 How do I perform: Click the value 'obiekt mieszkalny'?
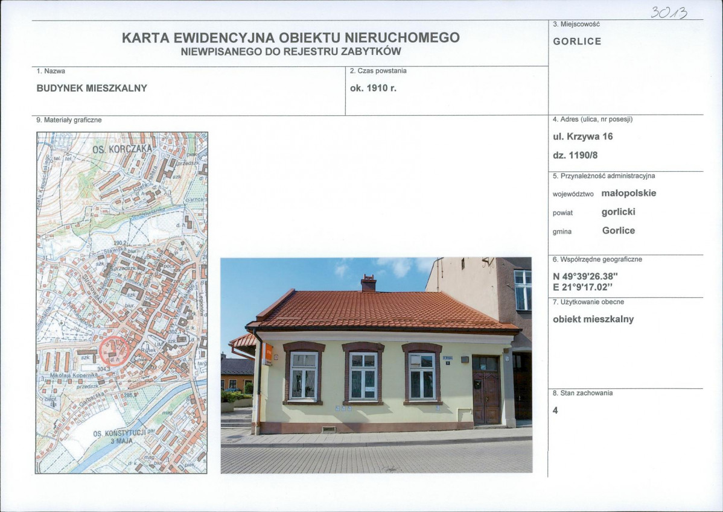click(x=593, y=320)
